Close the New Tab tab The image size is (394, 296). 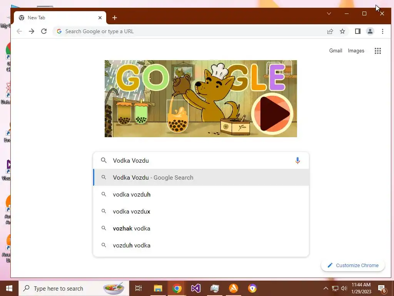tap(100, 18)
